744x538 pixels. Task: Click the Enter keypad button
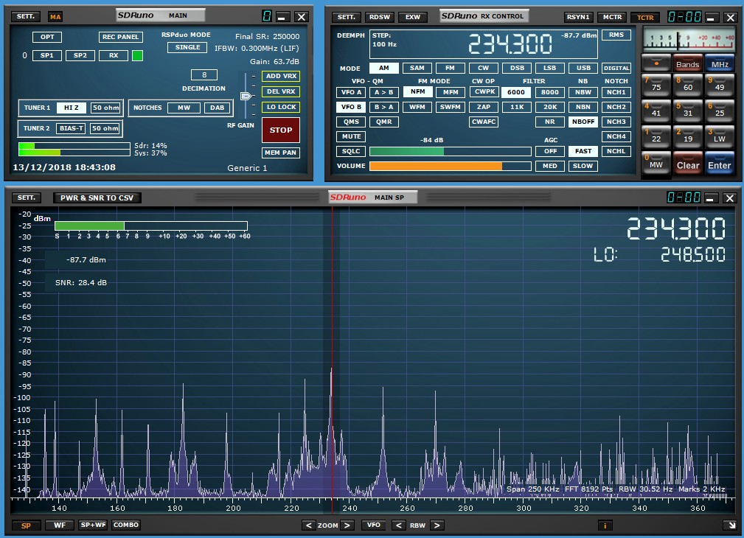point(720,164)
